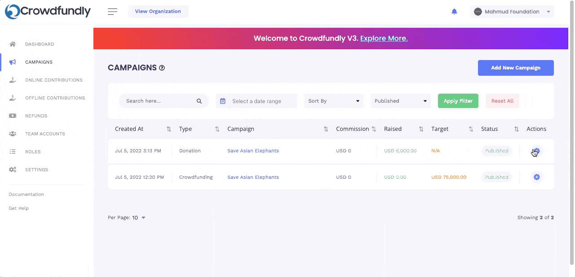Open Campaigns in the sidebar

tap(39, 62)
